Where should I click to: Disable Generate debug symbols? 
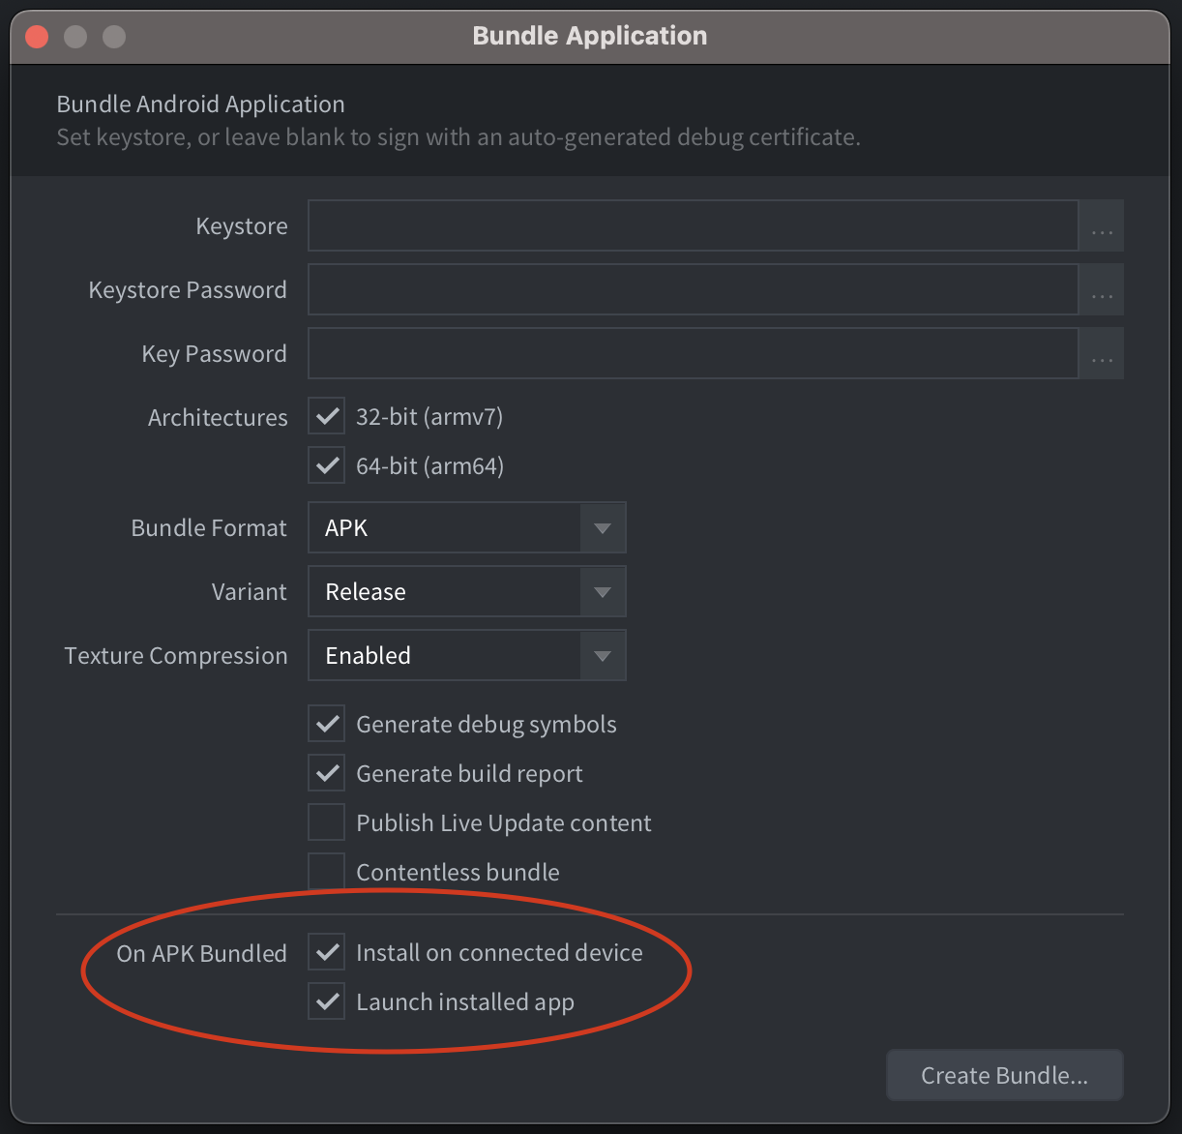tap(326, 723)
